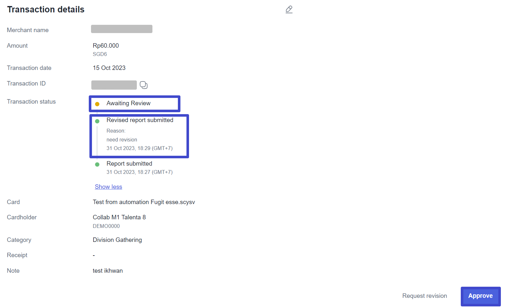Select employee ID DEMO0000
The image size is (505, 308).
tap(106, 226)
